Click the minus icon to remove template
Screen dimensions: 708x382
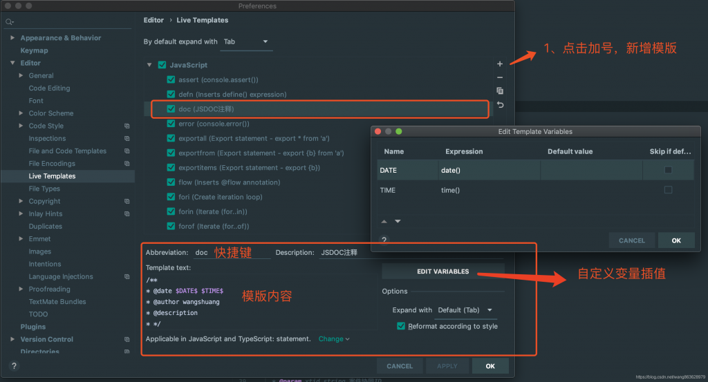(x=500, y=77)
